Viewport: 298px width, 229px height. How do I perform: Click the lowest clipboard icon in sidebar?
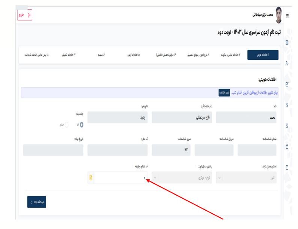pyautogui.click(x=287, y=167)
